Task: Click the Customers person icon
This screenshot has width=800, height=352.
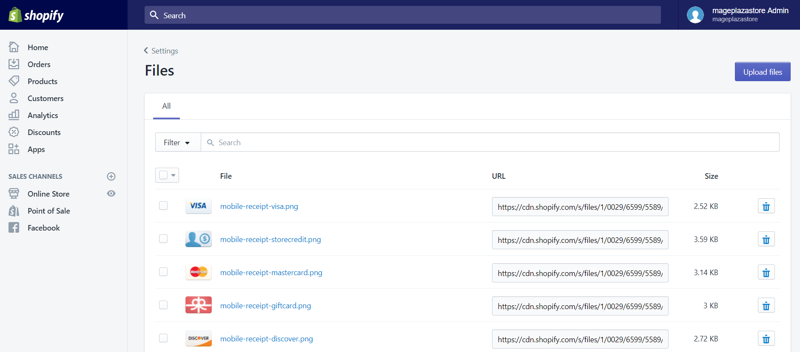Action: 14,98
